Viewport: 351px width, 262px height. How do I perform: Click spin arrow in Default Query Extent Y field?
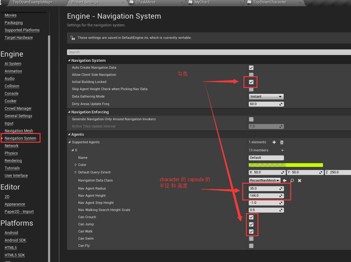(321, 172)
